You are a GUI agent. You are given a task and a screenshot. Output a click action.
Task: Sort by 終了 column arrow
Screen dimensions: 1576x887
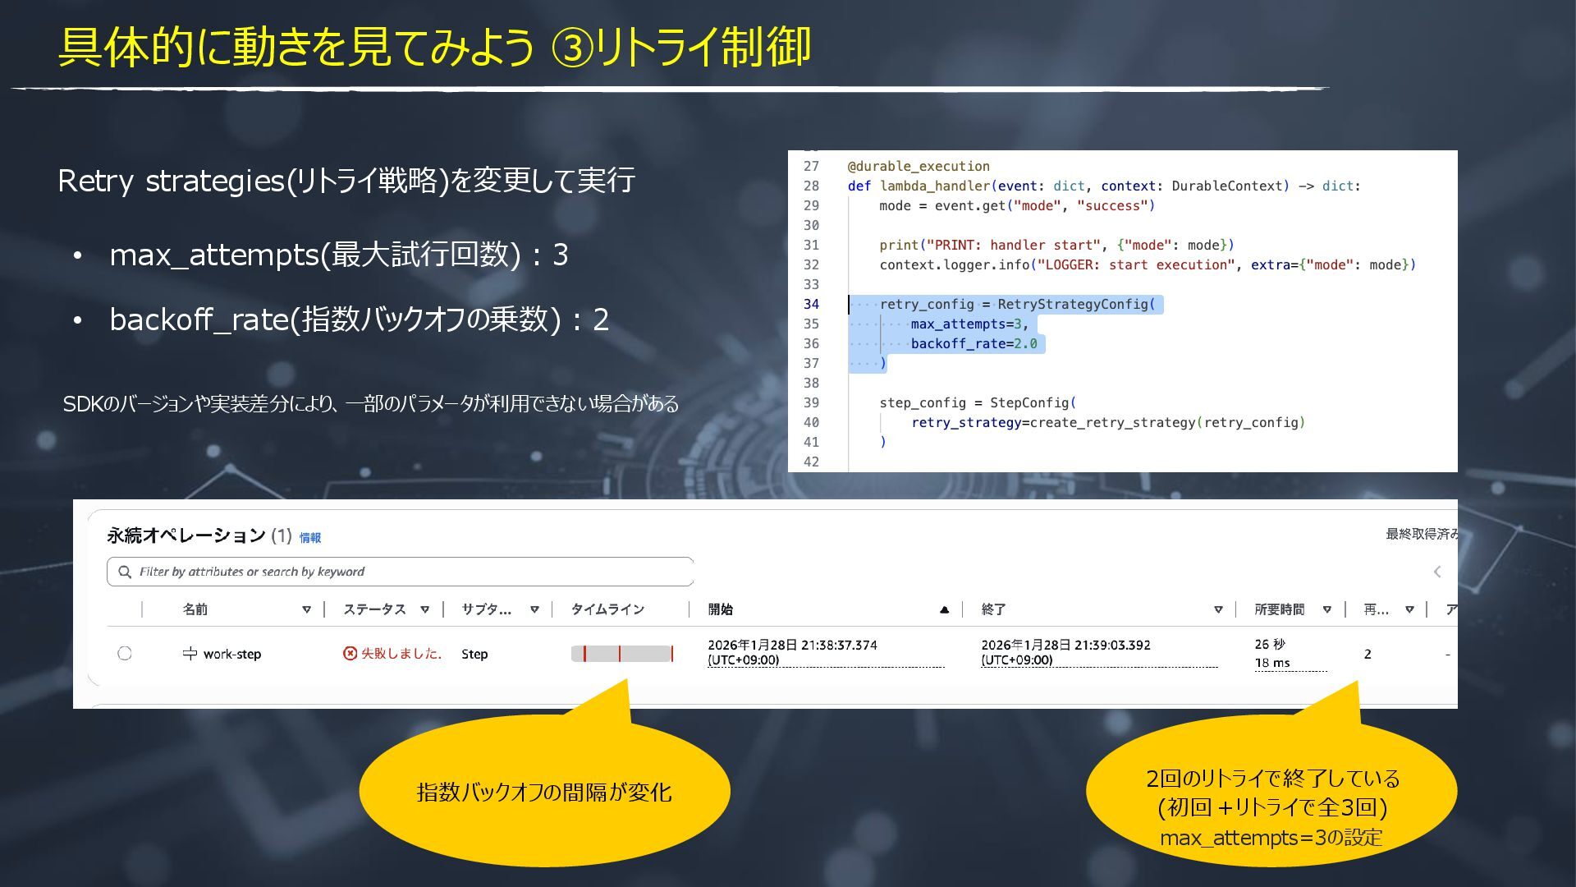(1218, 609)
